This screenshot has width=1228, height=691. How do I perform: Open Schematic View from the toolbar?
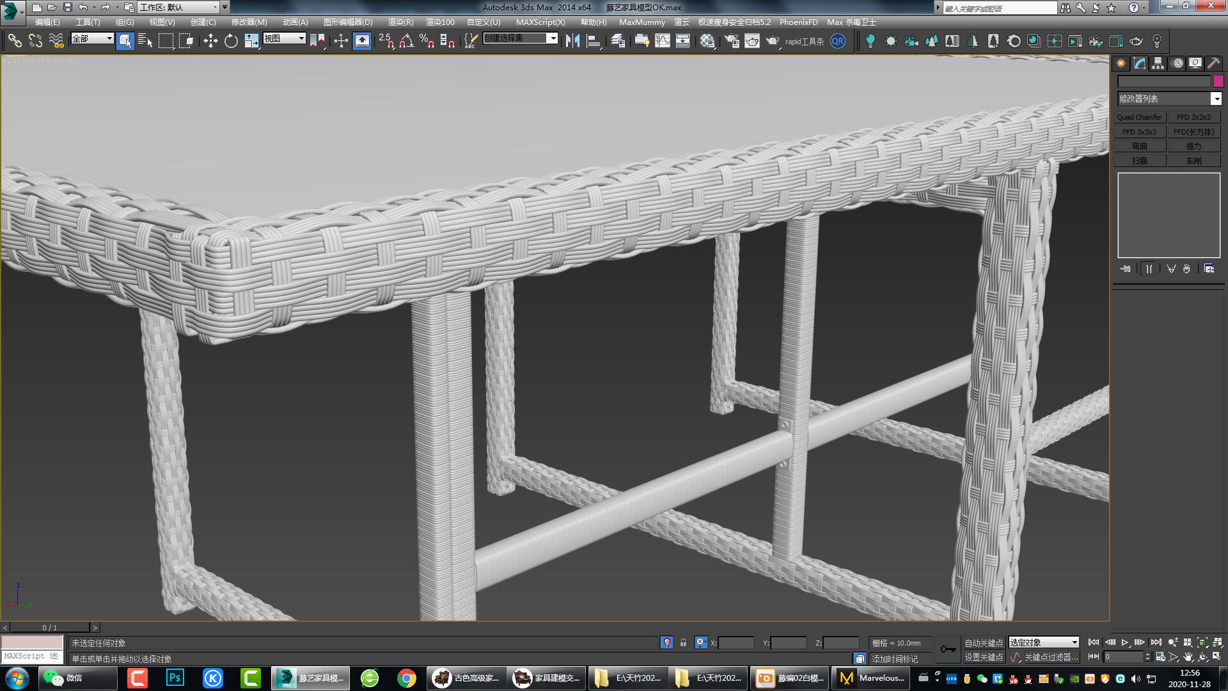tap(683, 40)
